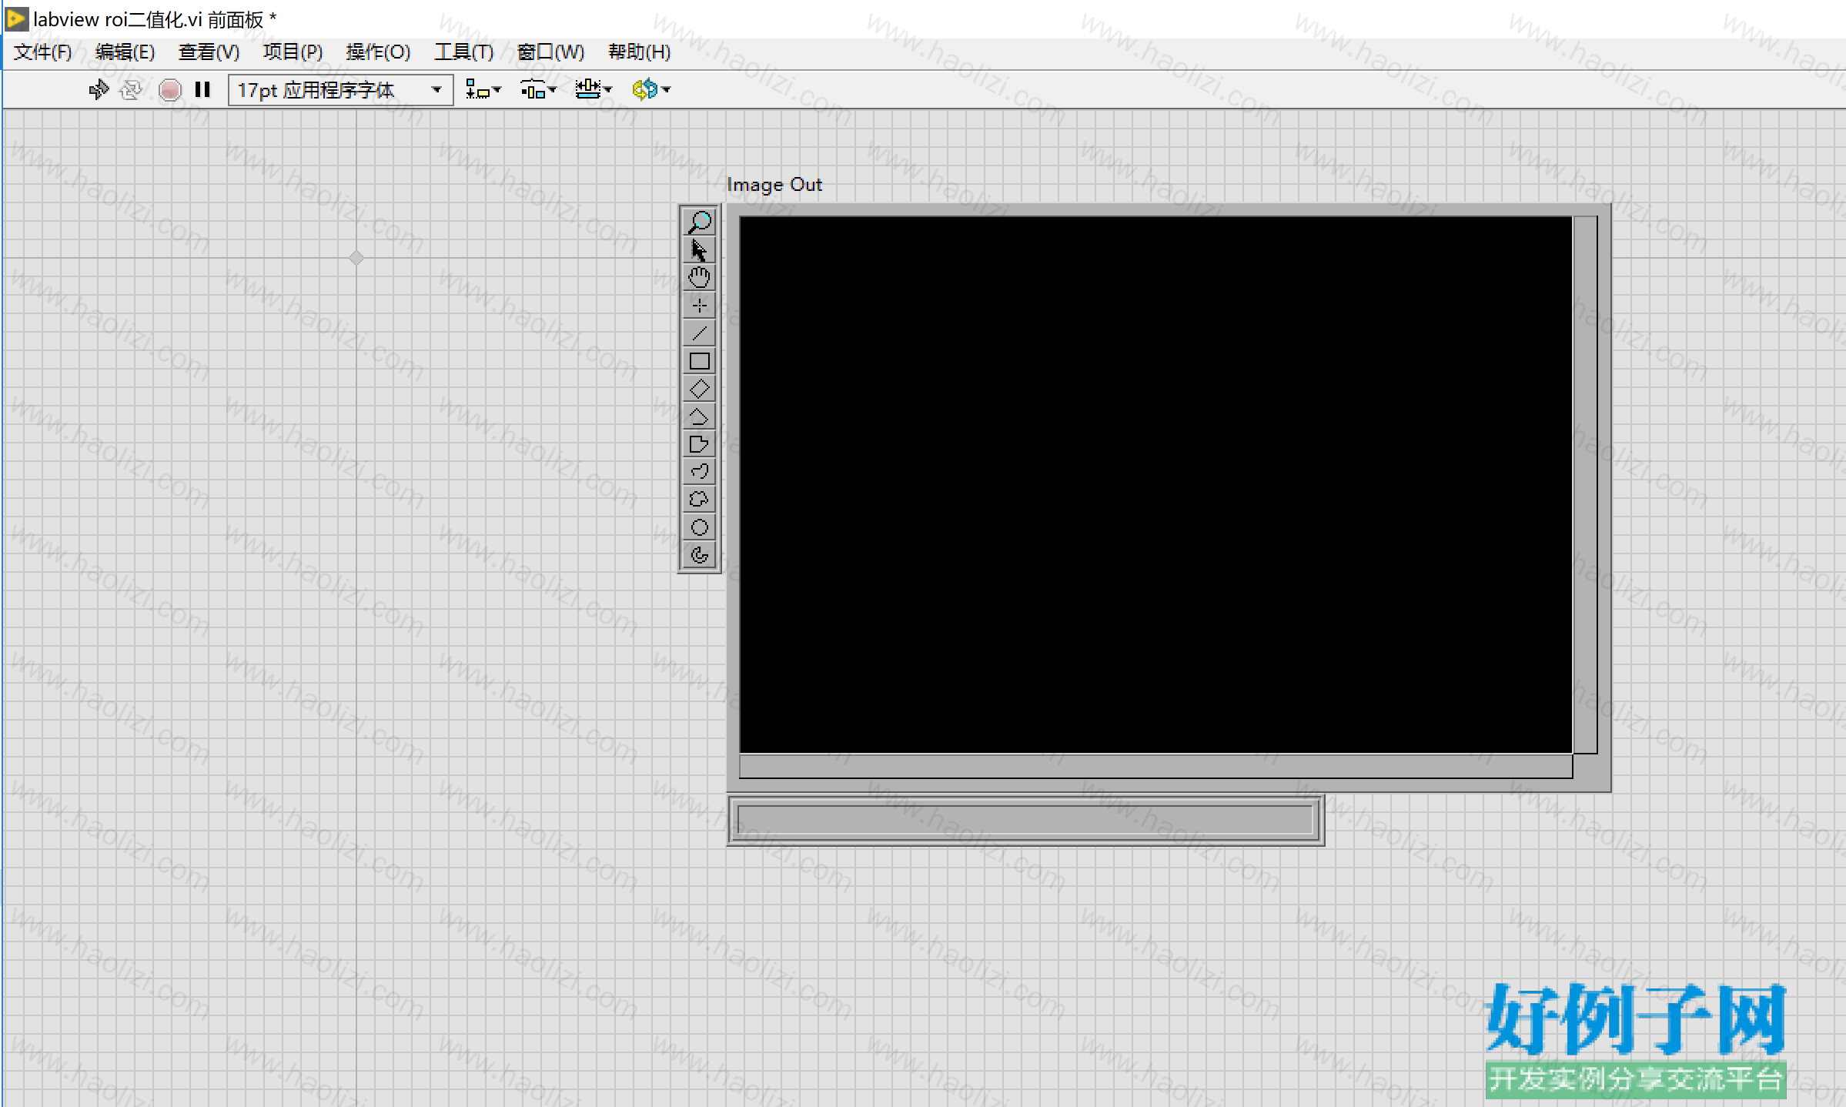1846x1107 pixels.
Task: Select the Point ROI tool
Action: click(699, 305)
